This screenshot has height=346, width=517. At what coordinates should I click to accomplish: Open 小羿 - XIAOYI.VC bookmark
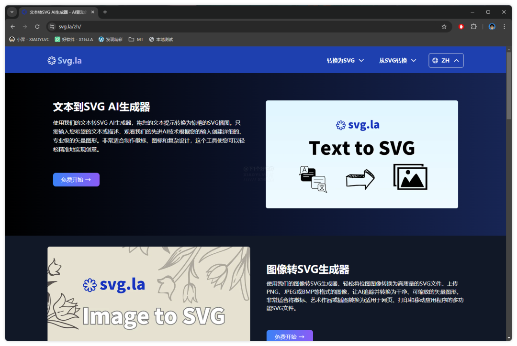coord(29,40)
